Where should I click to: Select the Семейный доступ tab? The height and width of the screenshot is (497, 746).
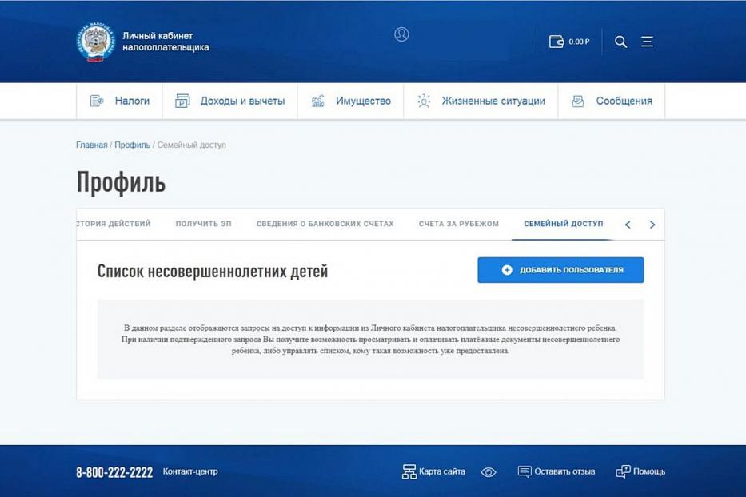coord(564,224)
